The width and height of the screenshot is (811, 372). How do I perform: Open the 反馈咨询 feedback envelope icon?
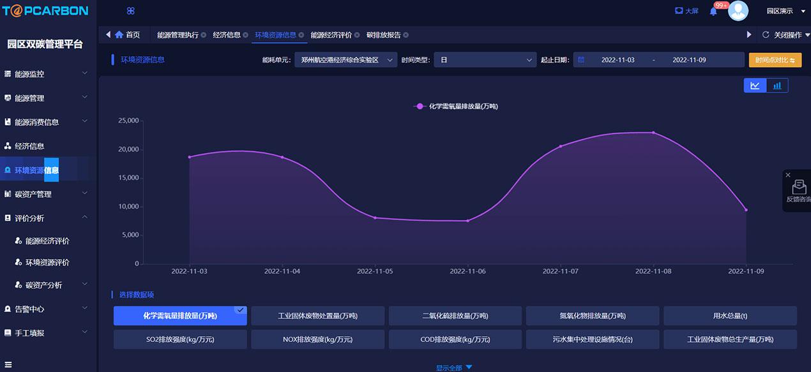(x=798, y=187)
